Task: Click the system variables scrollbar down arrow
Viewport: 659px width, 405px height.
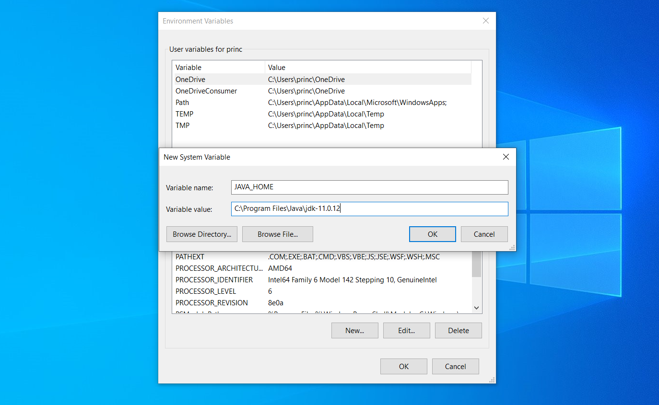Action: (476, 308)
